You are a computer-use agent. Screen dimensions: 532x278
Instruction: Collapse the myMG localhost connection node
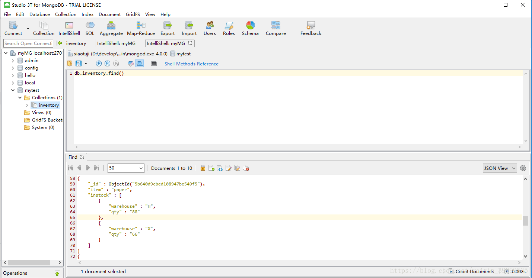click(6, 53)
